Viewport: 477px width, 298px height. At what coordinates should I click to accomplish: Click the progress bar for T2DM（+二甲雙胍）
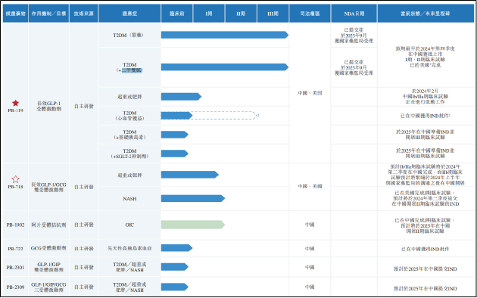(x=225, y=67)
